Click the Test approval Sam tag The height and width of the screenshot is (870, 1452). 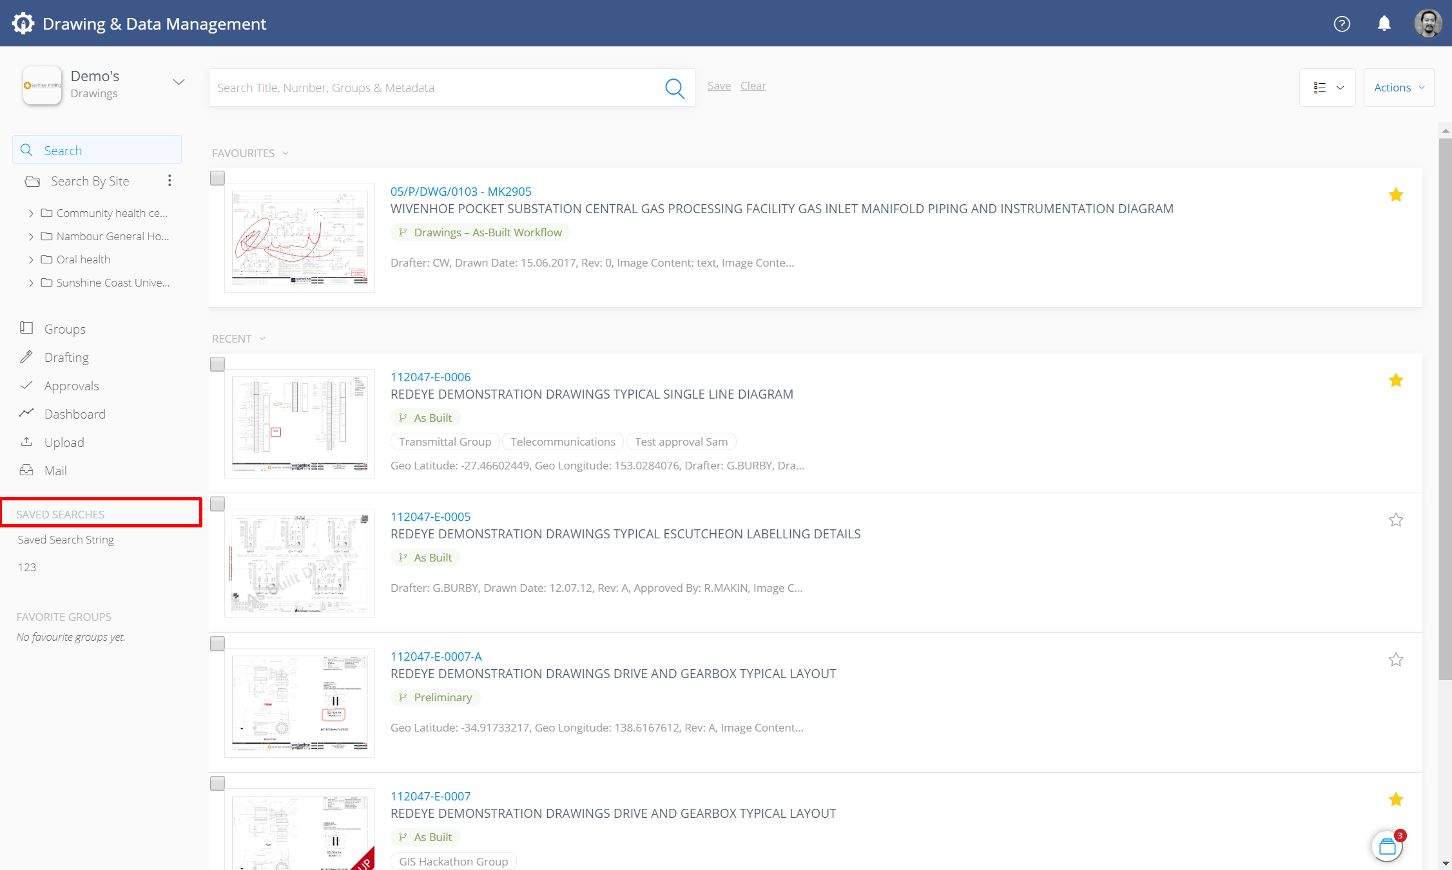681,442
